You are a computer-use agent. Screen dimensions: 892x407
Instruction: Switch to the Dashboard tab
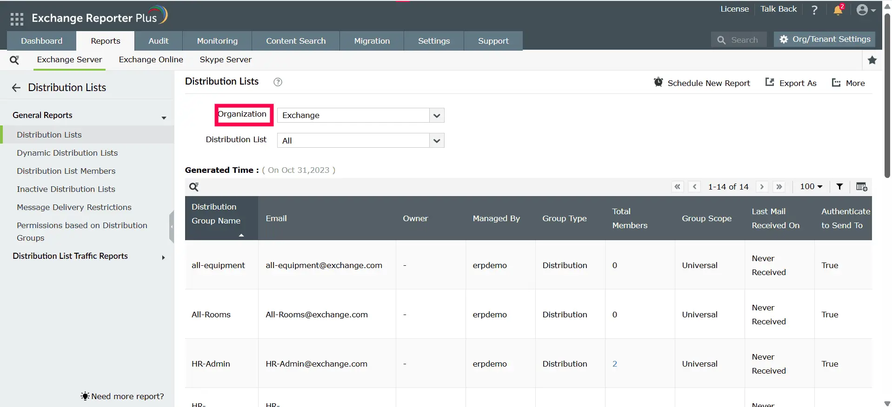pos(41,41)
